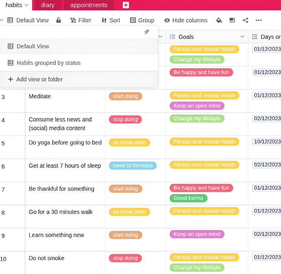Viewport: 281px width, 274px height.
Task: Click the paint bucket row color icon
Action: click(219, 20)
